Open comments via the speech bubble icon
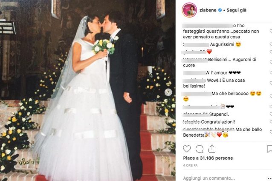The height and width of the screenshot is (181, 272). coord(200,149)
